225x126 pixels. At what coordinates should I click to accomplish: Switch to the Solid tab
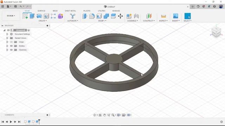27,11
